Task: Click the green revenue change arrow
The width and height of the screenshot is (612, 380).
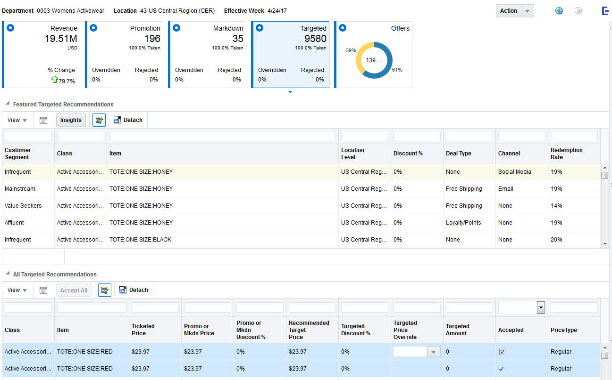Action: click(55, 80)
